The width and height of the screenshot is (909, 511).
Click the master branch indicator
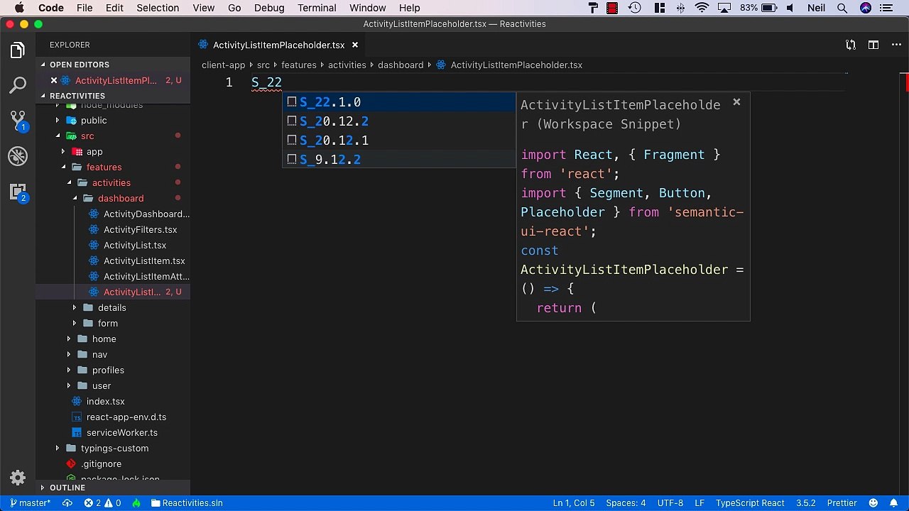(x=30, y=503)
